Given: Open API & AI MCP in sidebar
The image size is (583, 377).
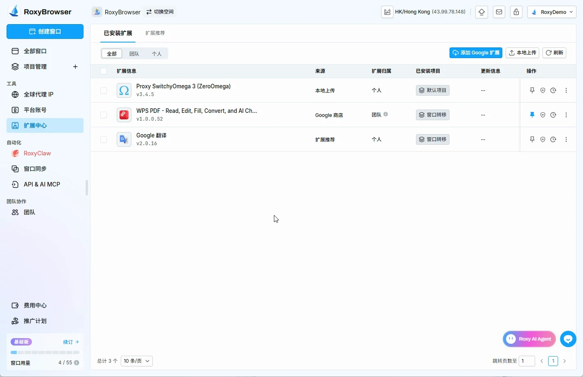Looking at the screenshot, I should [x=45, y=184].
